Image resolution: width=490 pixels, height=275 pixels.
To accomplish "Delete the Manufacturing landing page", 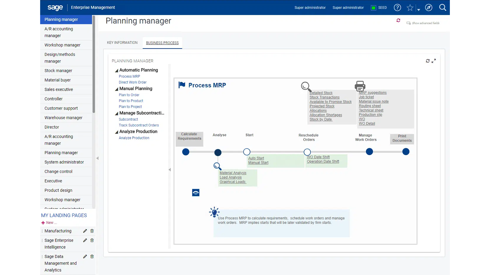I will 92,231.
